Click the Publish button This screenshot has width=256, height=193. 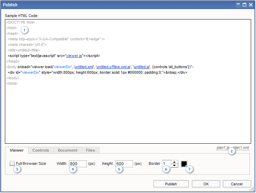[x=171, y=184]
